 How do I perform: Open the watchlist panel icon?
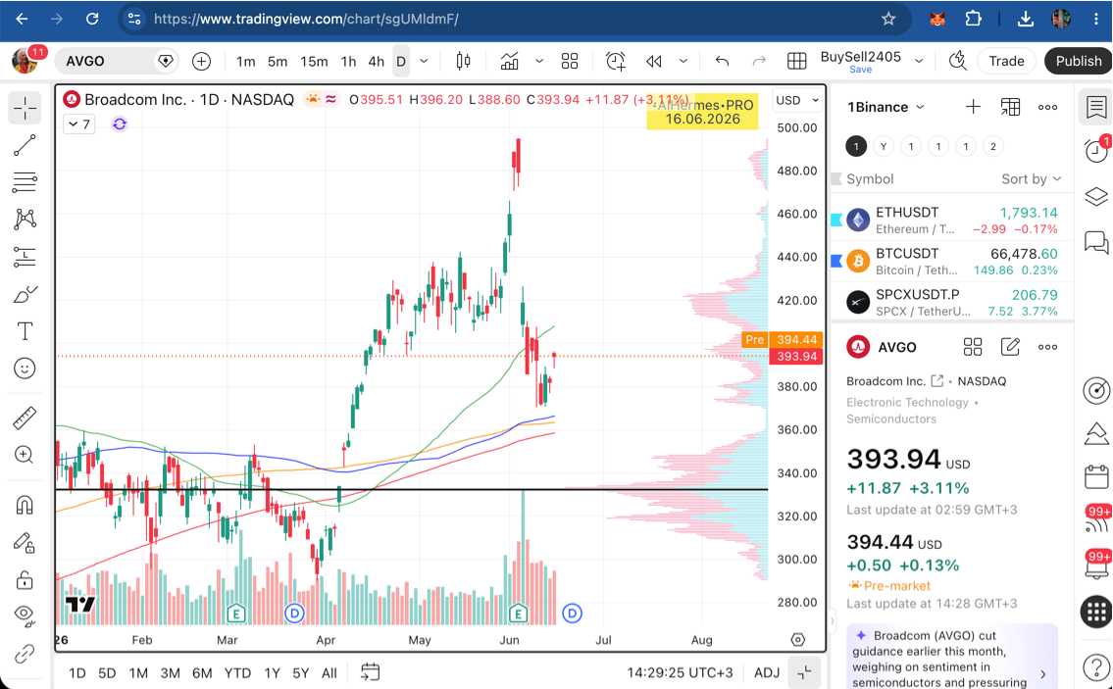point(1096,108)
